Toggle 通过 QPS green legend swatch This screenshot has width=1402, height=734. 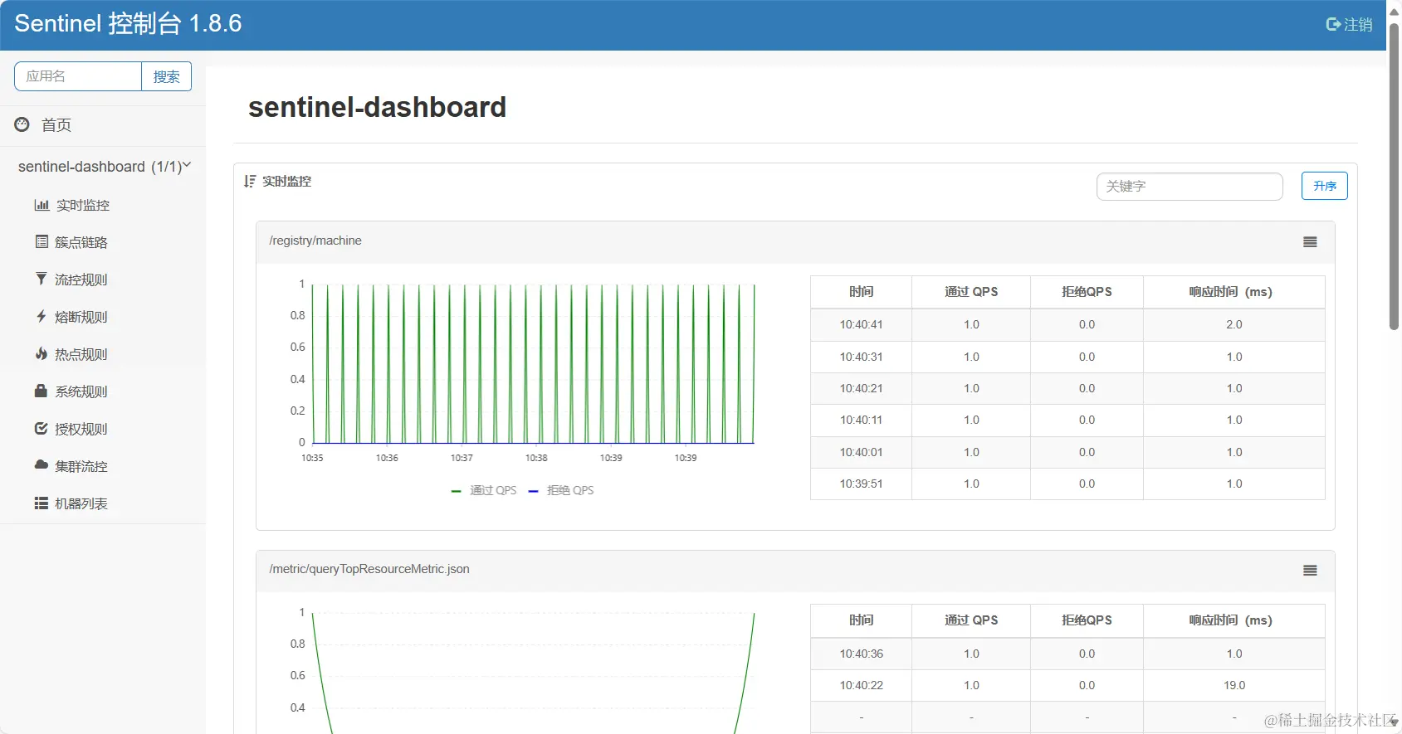pos(456,491)
